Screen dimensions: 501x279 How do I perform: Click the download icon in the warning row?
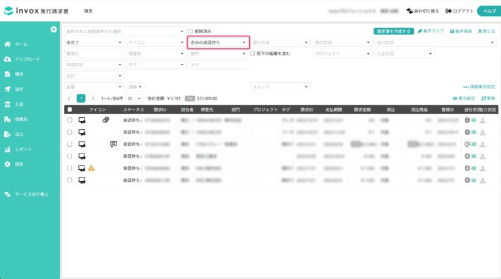[x=482, y=168]
